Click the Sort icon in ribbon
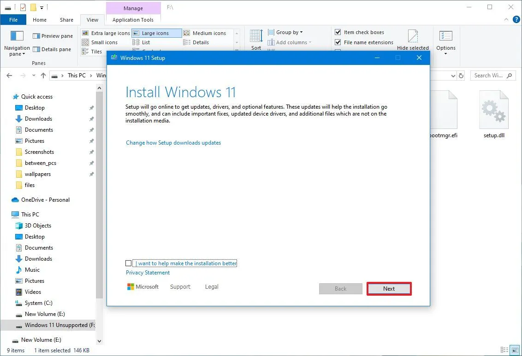The height and width of the screenshot is (356, 522). coord(255,37)
